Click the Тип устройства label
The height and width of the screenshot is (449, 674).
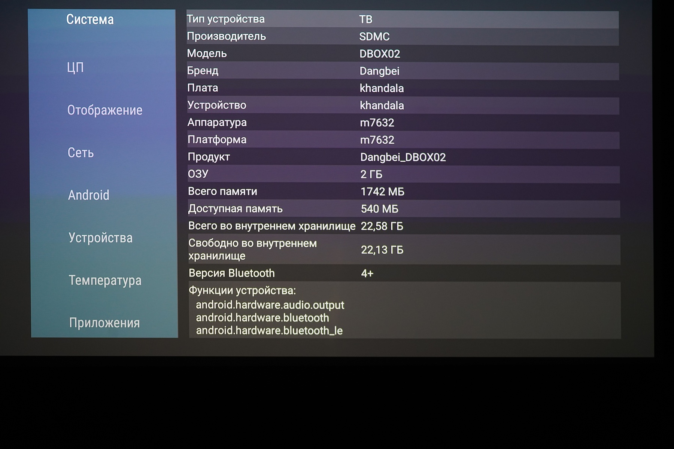[226, 19]
